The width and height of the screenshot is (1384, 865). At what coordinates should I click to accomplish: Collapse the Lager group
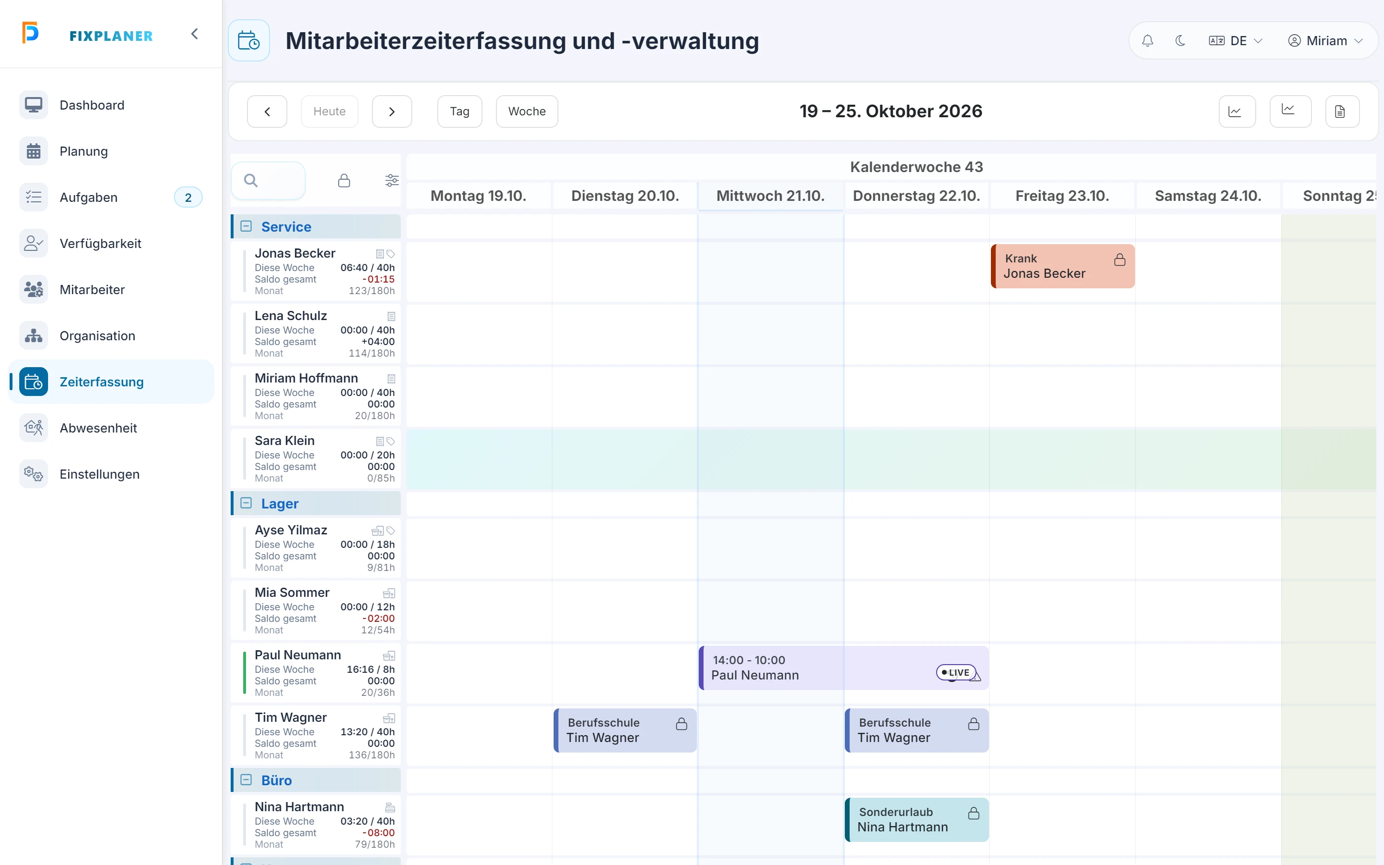pyautogui.click(x=246, y=504)
